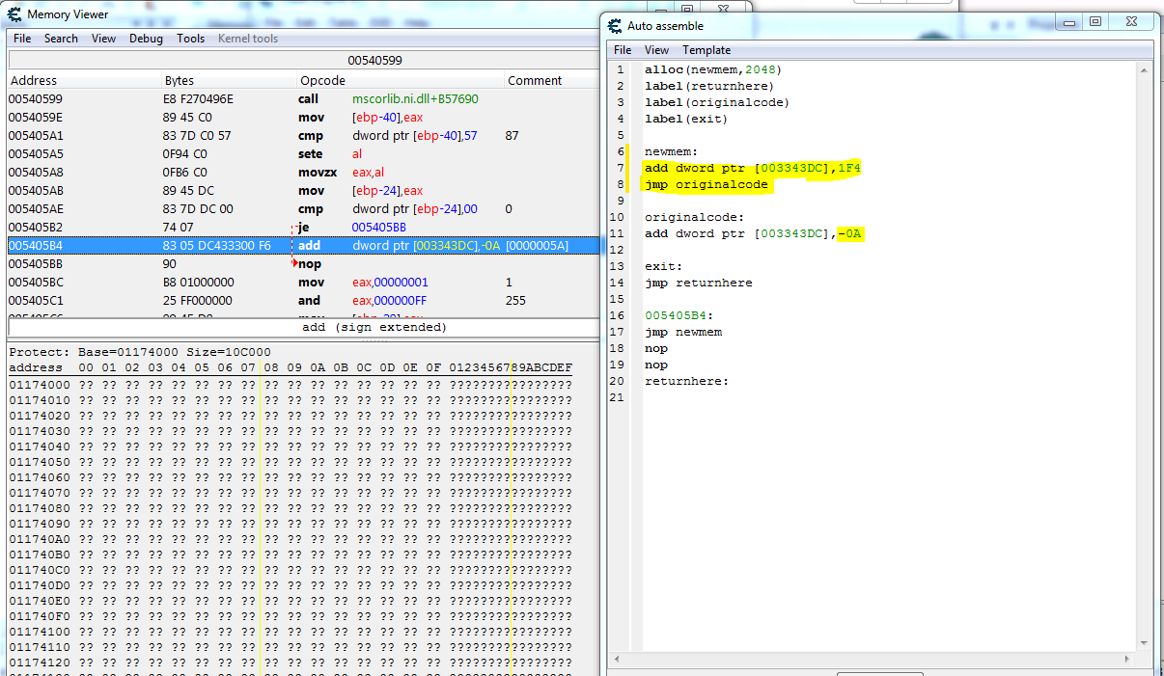The width and height of the screenshot is (1164, 676).
Task: Place cursor on line 7 add dword code
Action: 753,169
